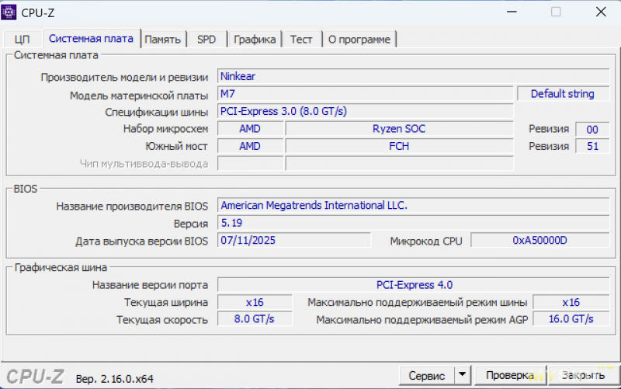This screenshot has height=389, width=621.
Task: Open the Тест benchmark tab
Action: point(301,39)
